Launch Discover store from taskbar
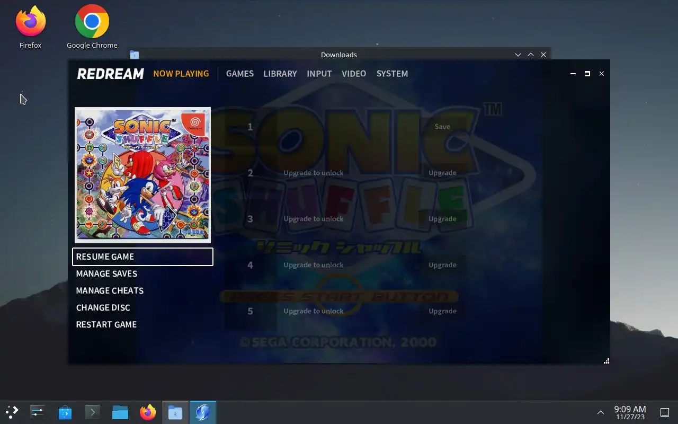This screenshot has width=678, height=424. (x=65, y=412)
